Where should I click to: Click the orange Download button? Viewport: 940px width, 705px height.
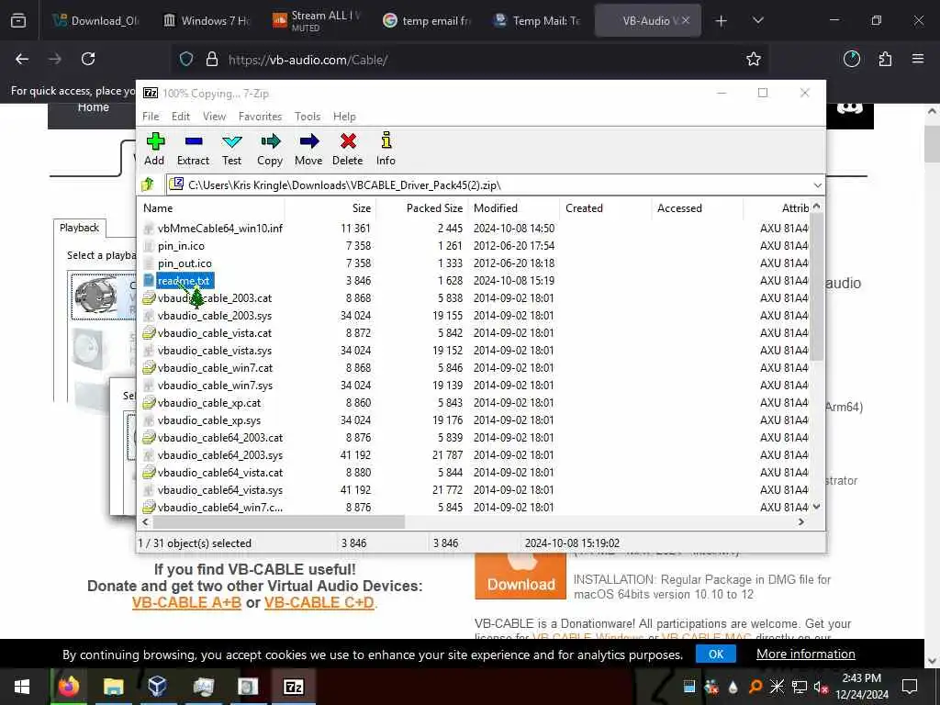pos(520,576)
